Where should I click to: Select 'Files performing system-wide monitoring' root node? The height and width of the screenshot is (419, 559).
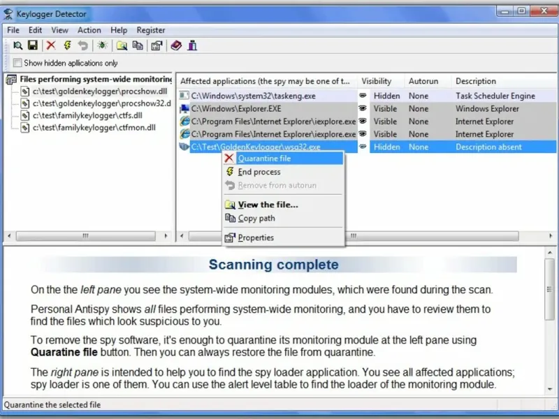tap(96, 79)
